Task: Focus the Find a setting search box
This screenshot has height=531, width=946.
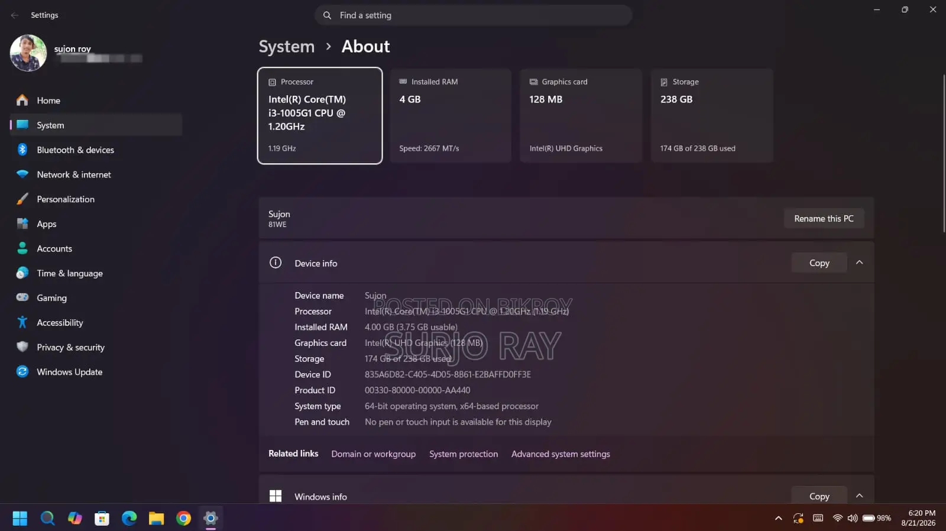Action: 473,15
